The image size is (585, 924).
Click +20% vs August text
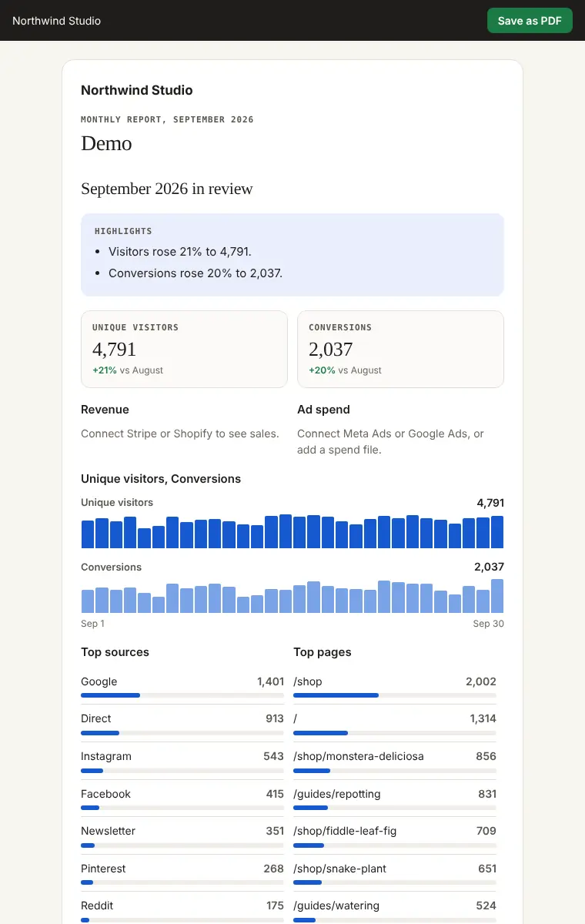tap(345, 370)
